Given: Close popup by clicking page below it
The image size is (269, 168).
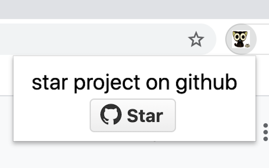Looking at the screenshot, I should (x=134, y=155).
